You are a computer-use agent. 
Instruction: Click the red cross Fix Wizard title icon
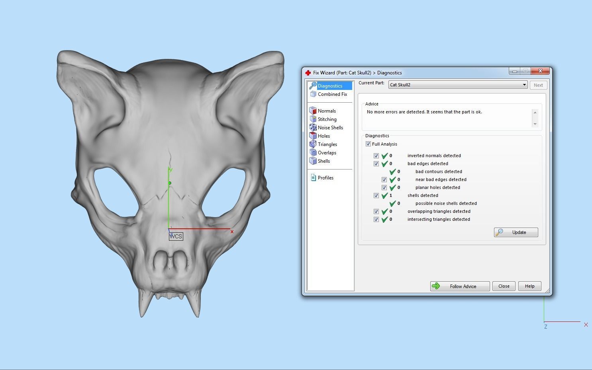tap(308, 73)
